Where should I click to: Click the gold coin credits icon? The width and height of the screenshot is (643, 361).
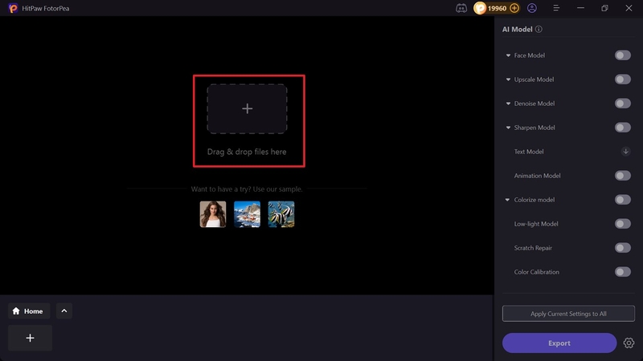tap(480, 8)
